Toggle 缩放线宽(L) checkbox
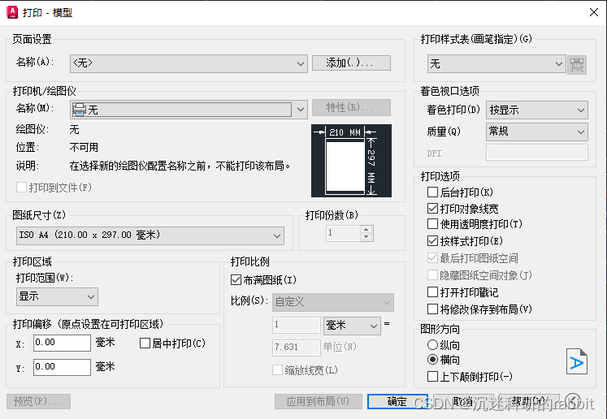Viewport: 607px width, 419px height. click(277, 370)
